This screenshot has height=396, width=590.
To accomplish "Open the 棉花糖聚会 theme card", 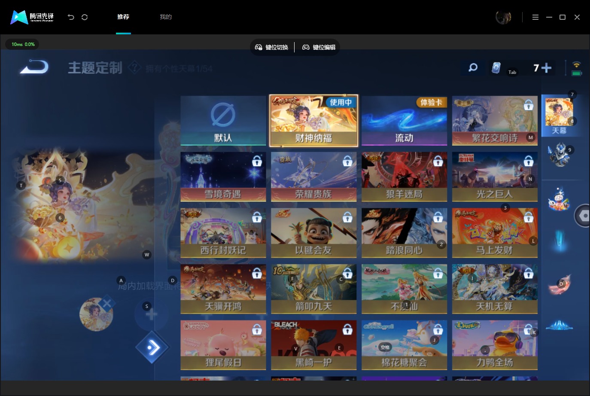I will coord(404,345).
